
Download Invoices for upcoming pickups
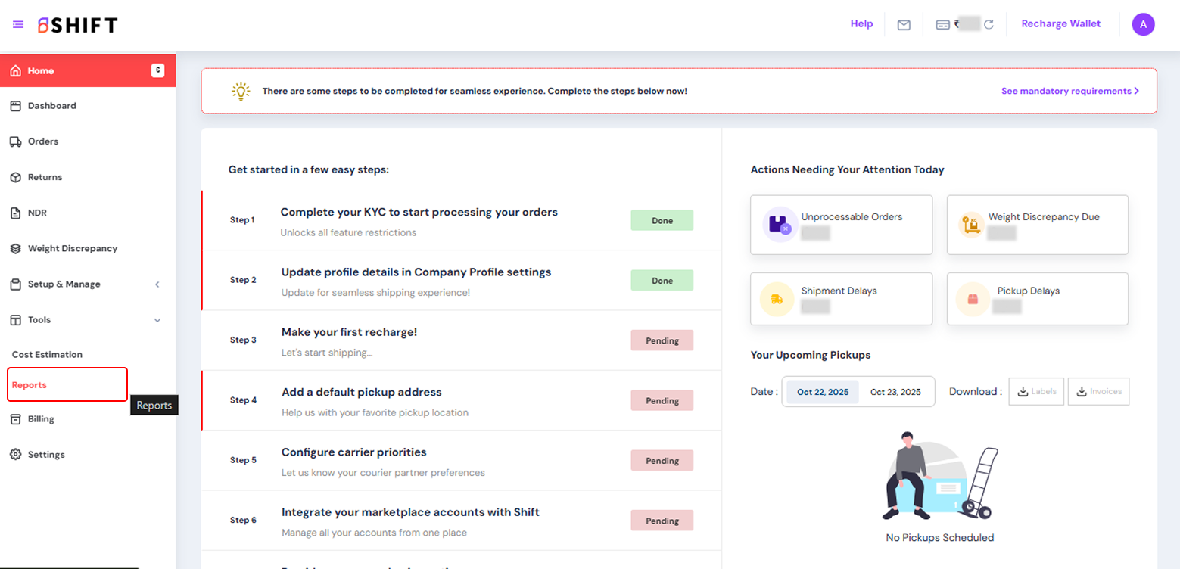1098,392
